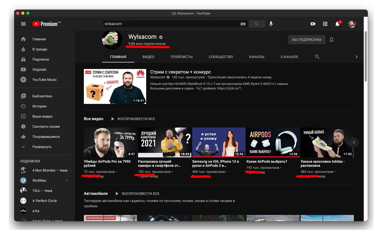
Task: Open Какие AirPods выбрать thumbnail
Action: pos(273,142)
